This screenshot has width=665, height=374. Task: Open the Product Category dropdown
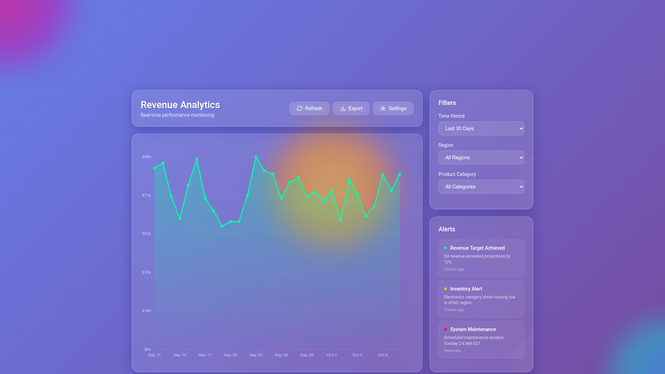click(x=481, y=187)
